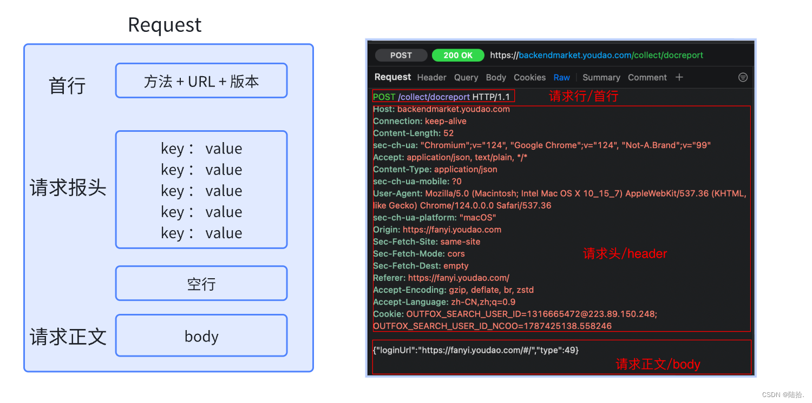Click the 'Content-Type: application/json' line

coord(435,169)
